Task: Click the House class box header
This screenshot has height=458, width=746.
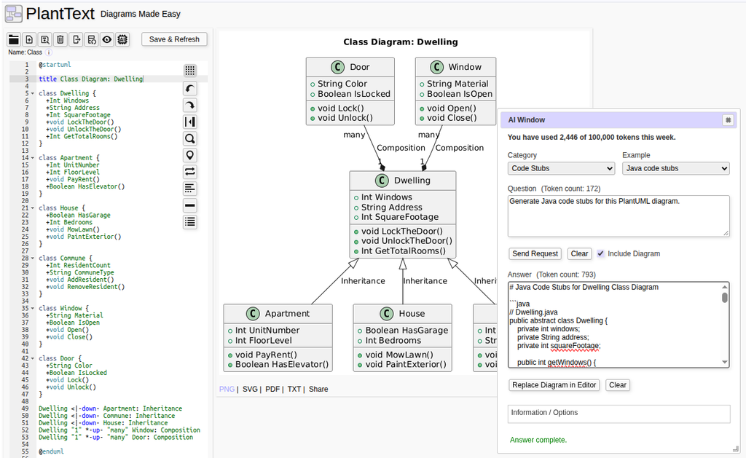Action: tap(402, 314)
